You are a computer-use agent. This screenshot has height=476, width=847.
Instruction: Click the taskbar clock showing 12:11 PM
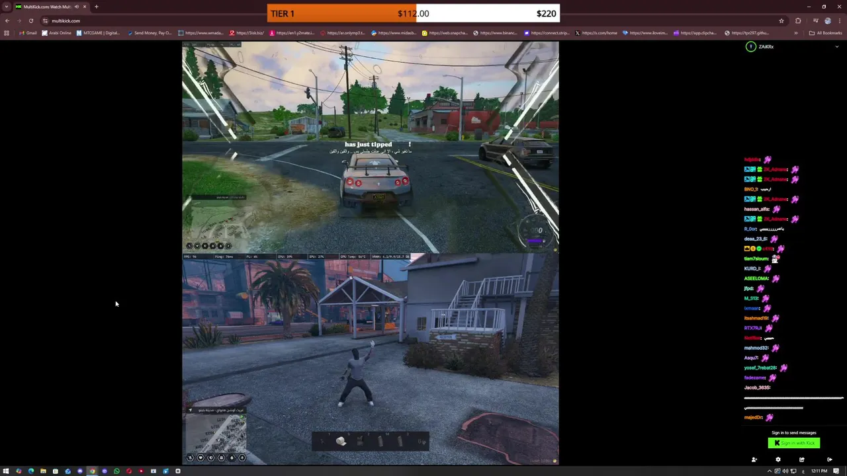(x=819, y=471)
